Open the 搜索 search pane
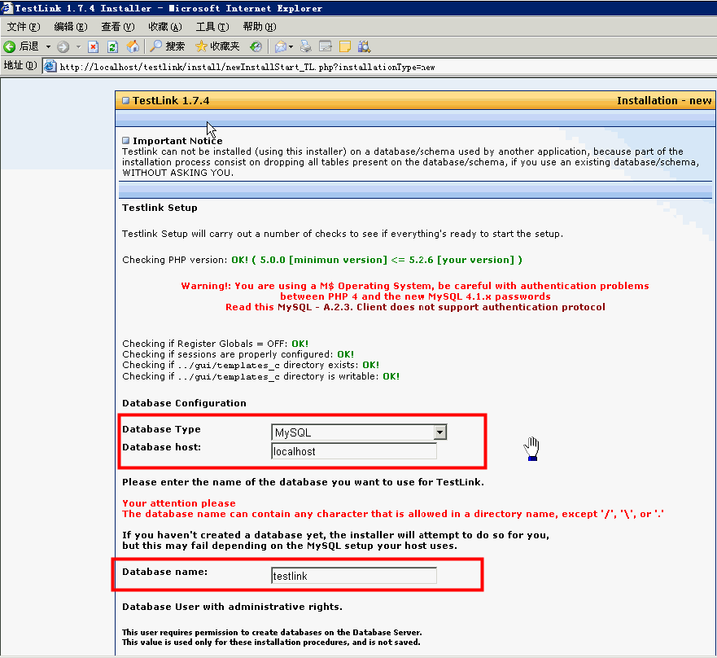 click(x=168, y=46)
